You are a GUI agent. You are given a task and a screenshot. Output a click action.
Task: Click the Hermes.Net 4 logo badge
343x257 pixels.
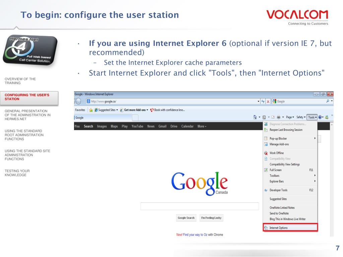coord(30,50)
